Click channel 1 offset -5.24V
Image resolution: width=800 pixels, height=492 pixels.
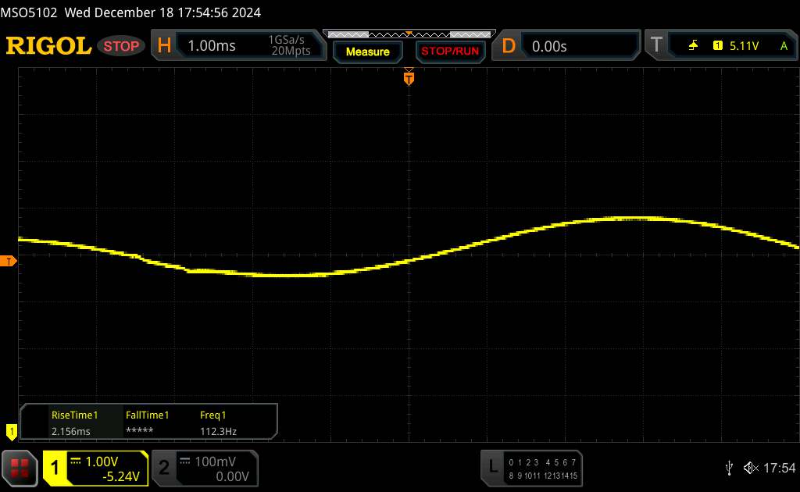[x=121, y=476]
